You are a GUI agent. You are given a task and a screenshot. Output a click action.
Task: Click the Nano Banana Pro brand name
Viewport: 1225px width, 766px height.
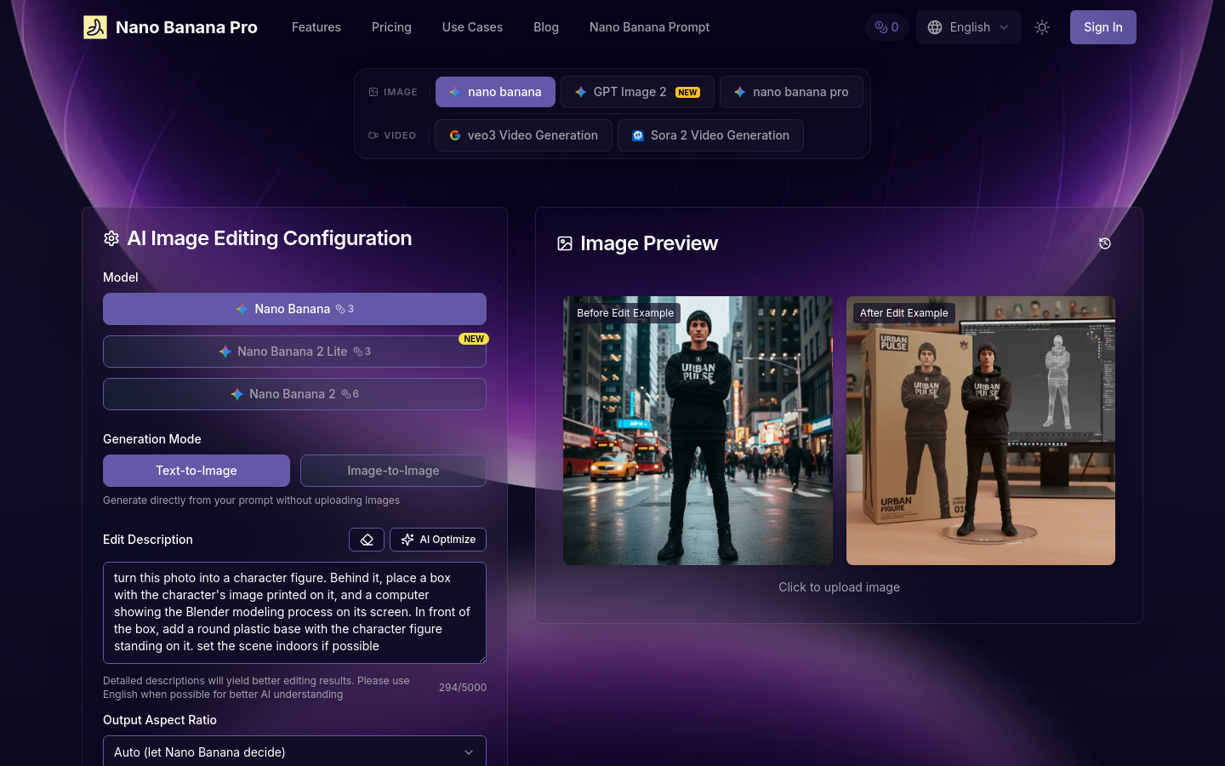pyautogui.click(x=186, y=27)
